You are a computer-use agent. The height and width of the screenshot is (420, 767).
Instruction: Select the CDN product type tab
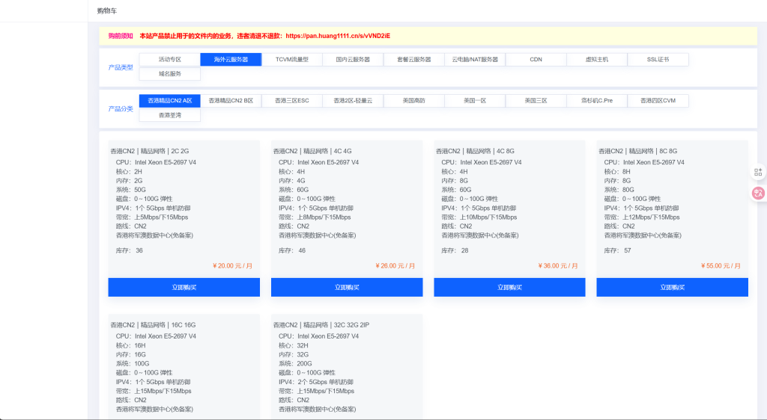[x=536, y=60]
